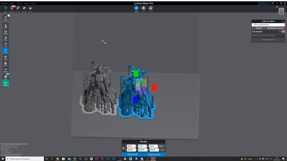This screenshot has width=287, height=161.
Task: Click the object file name field
Action: (268, 25)
